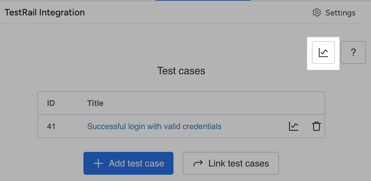Image resolution: width=371 pixels, height=181 pixels.
Task: Click the Test cases heading
Action: [181, 71]
